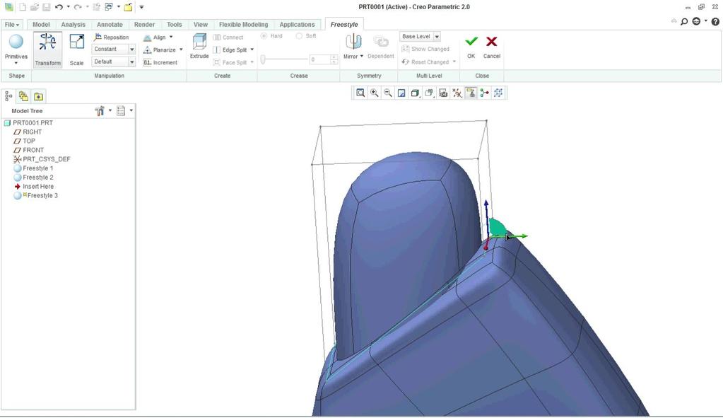Expand the Planarize dropdown arrow
723x418 pixels.
181,50
